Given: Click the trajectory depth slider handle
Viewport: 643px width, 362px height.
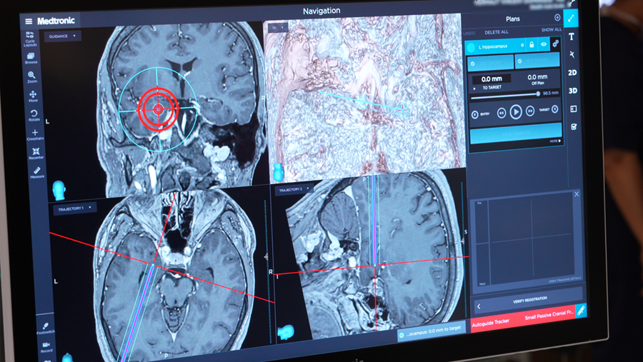Looking at the screenshot, I should (x=538, y=94).
